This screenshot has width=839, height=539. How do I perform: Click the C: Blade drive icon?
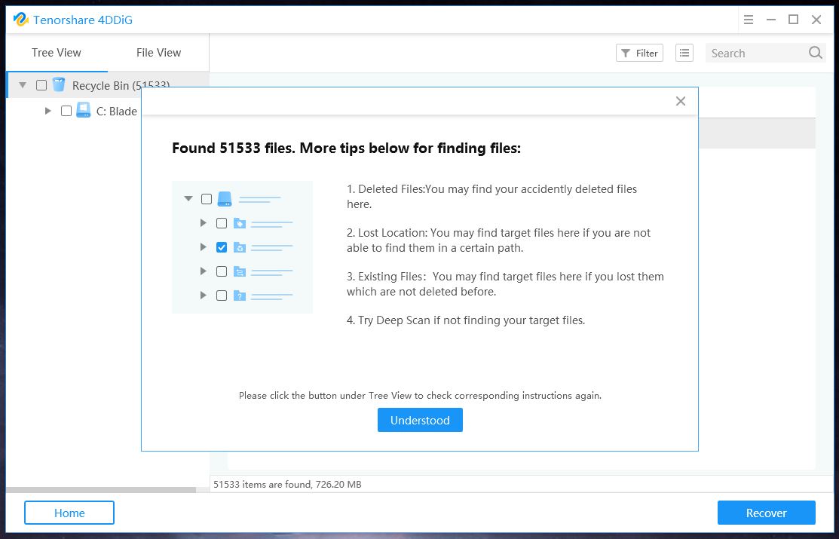(x=84, y=111)
